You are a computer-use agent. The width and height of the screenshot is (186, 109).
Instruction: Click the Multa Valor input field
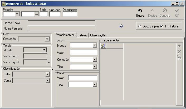coord(83,78)
